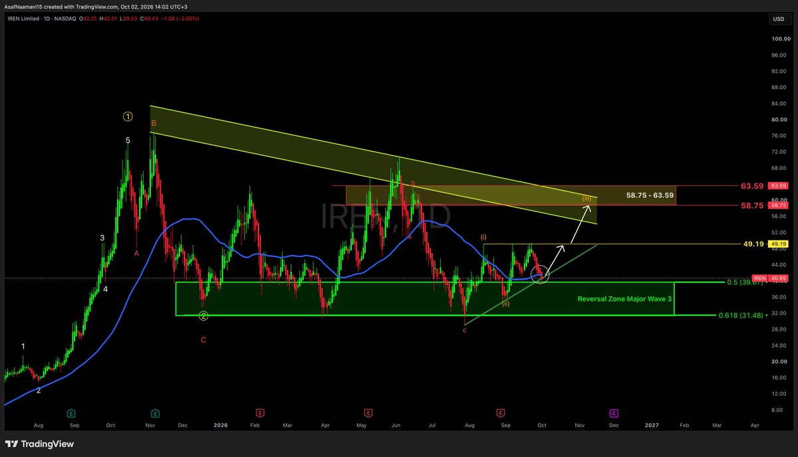798x457 pixels.
Task: Click the TradingView logo at the bottom
Action: 40,444
